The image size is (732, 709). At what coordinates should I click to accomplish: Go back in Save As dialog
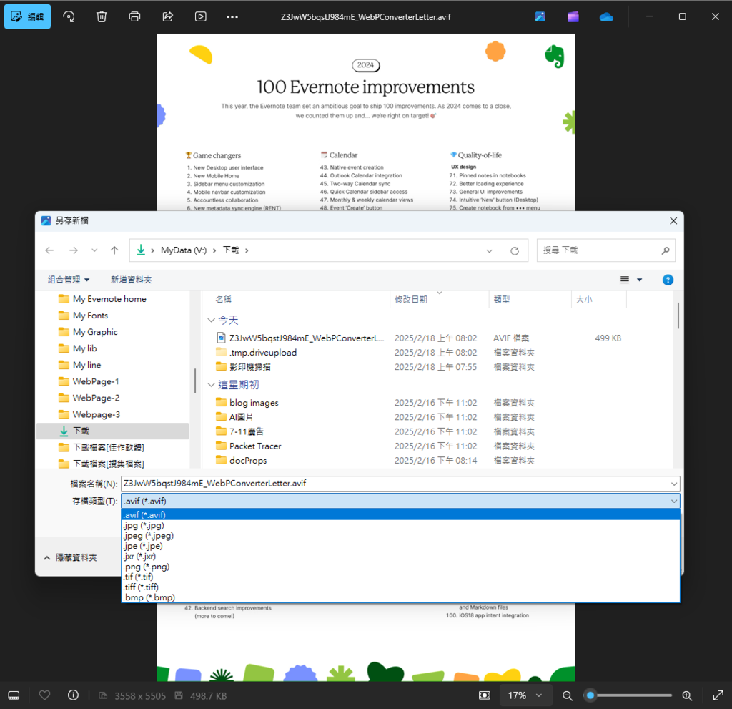point(49,250)
